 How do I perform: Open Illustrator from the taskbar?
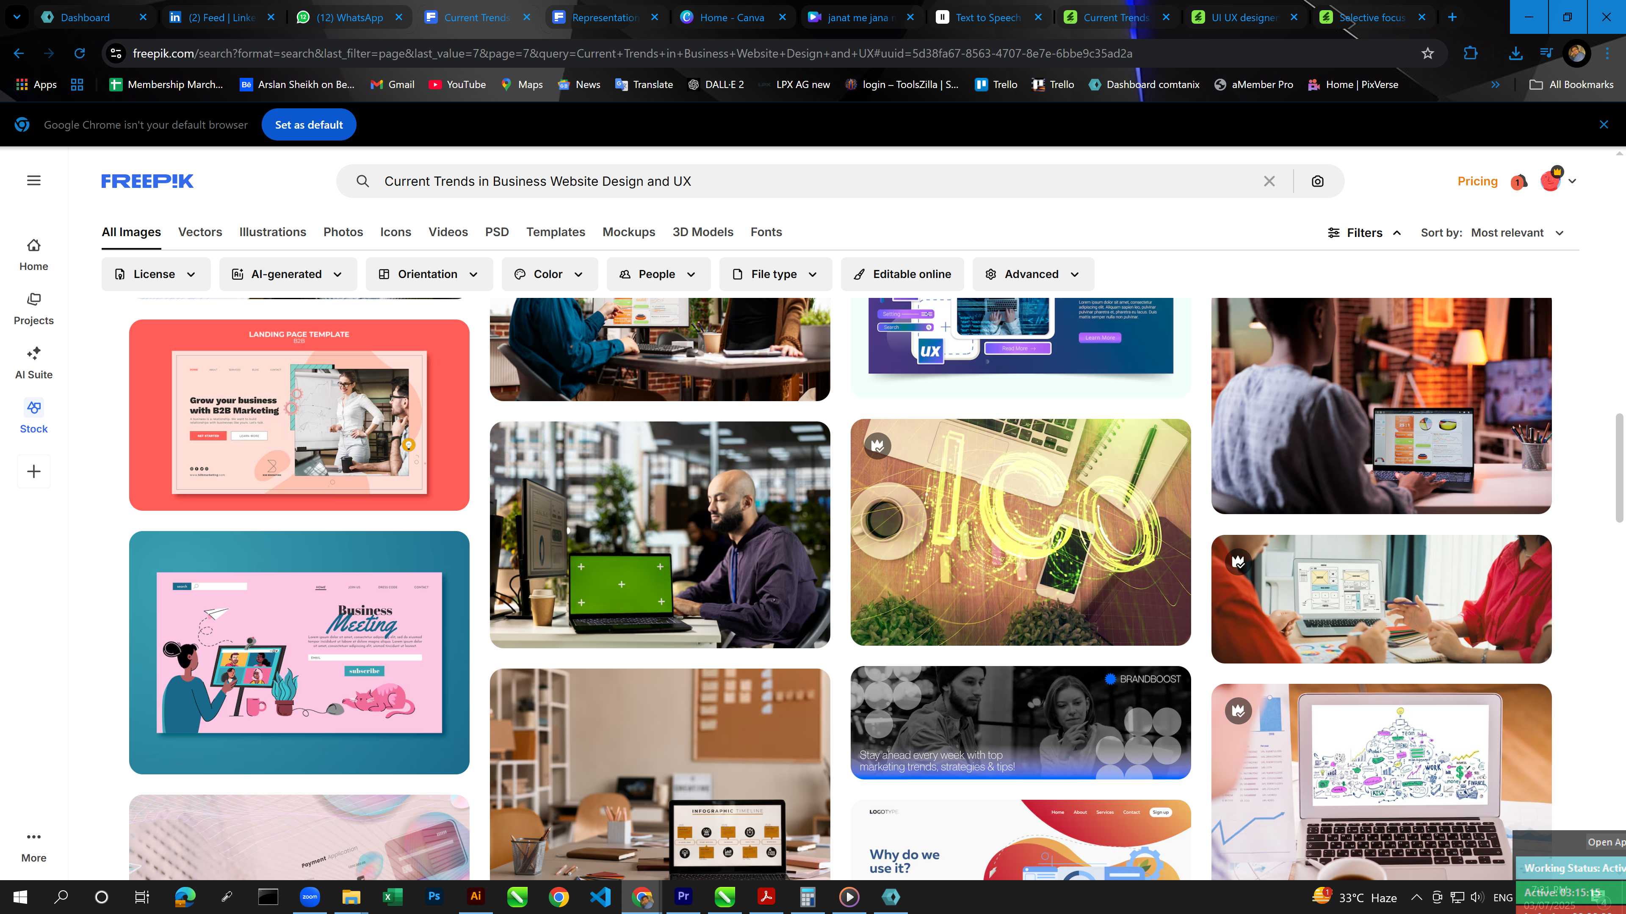click(475, 896)
